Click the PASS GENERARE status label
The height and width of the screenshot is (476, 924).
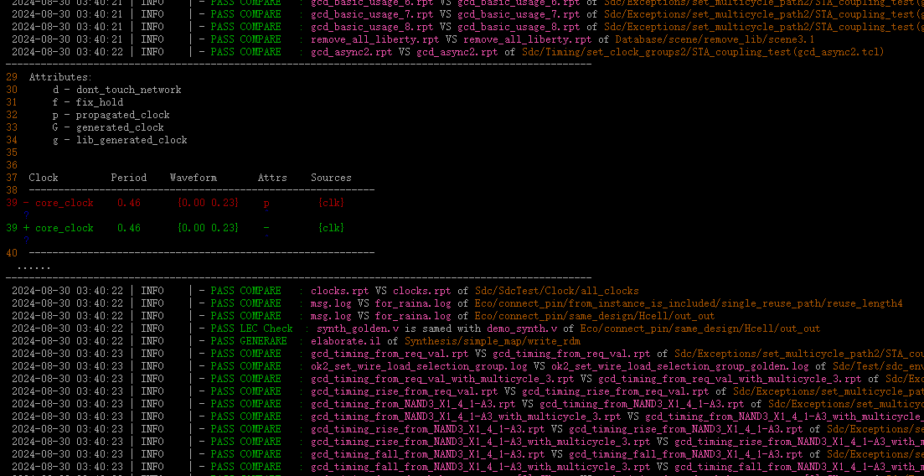click(248, 341)
